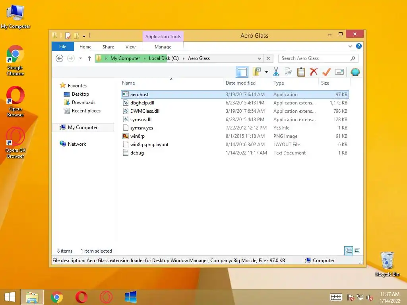
Task: Click the stop loading X beside address bar
Action: pyautogui.click(x=268, y=58)
